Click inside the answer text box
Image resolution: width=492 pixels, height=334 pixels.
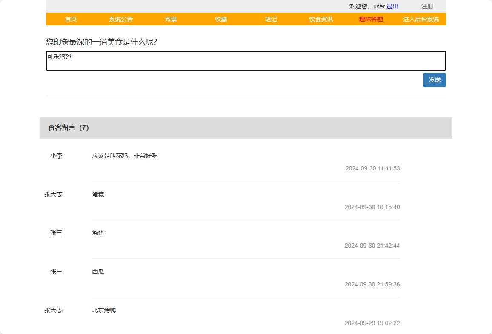(246, 60)
